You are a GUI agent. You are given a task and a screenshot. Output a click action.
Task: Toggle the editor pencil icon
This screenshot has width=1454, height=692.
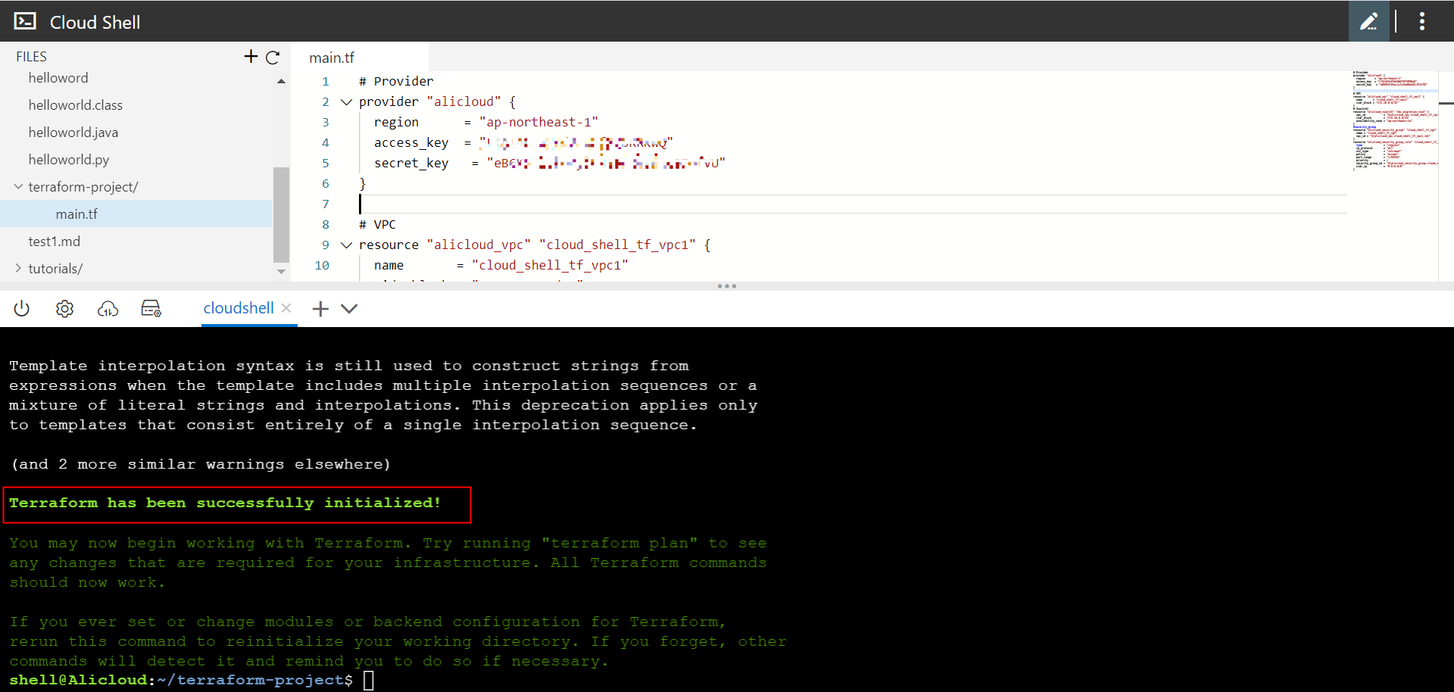(1368, 21)
